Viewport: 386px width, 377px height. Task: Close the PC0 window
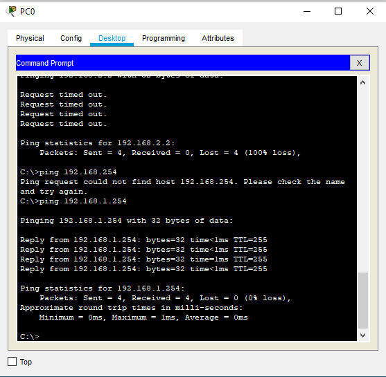[x=370, y=11]
